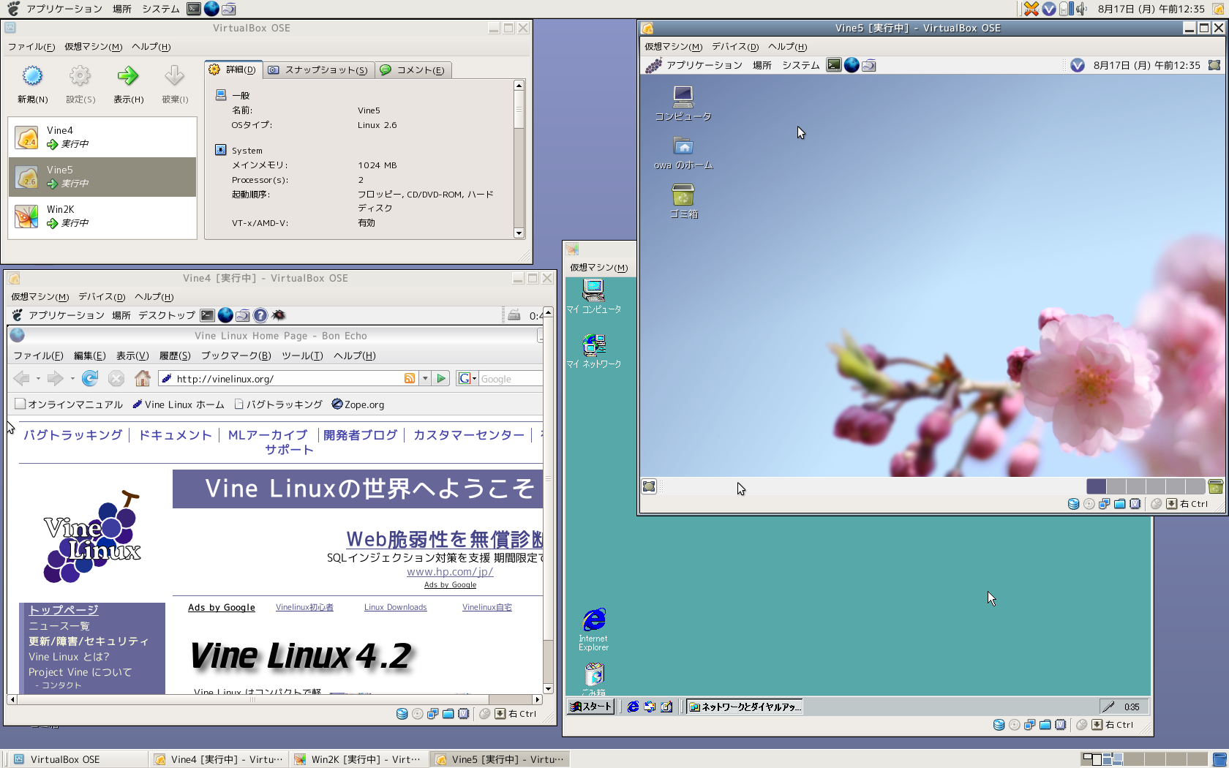Viewport: 1229px width, 768px height.
Task: Open 設定(S) settings gear icon
Action: click(80, 77)
